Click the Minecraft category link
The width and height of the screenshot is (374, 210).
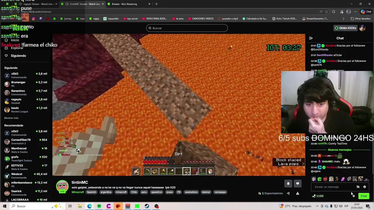pyautogui.click(x=78, y=192)
